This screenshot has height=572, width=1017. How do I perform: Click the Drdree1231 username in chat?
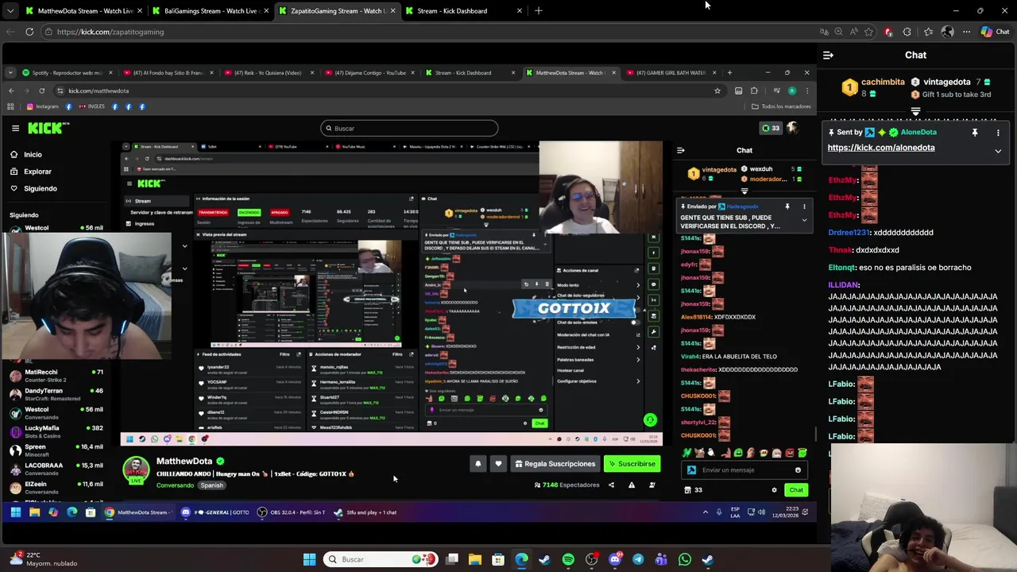tap(850, 233)
